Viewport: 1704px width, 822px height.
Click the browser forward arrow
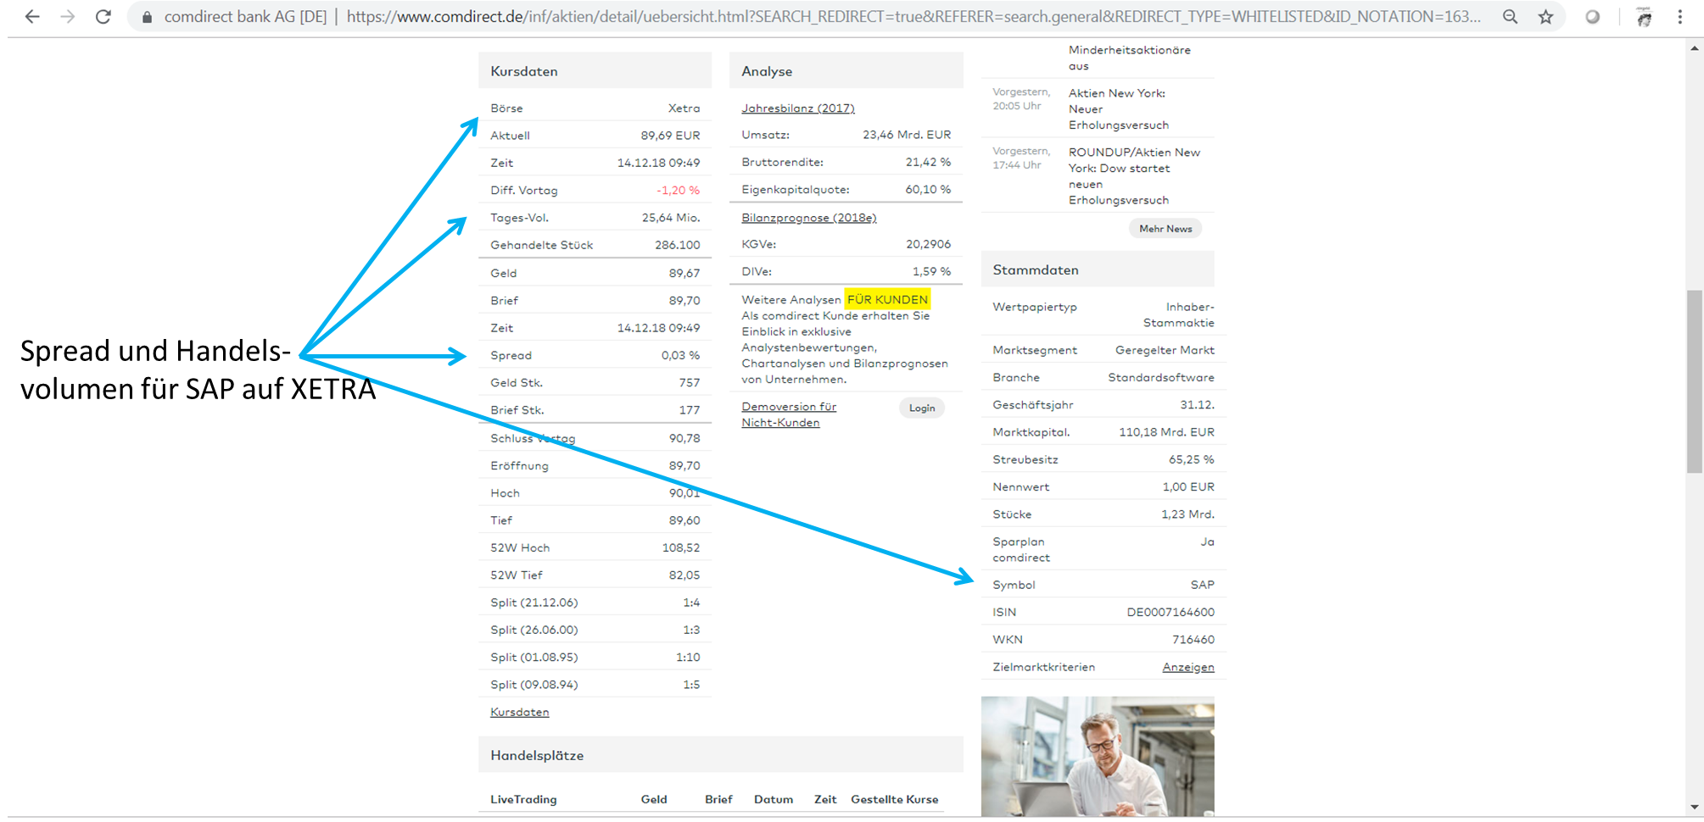(68, 17)
